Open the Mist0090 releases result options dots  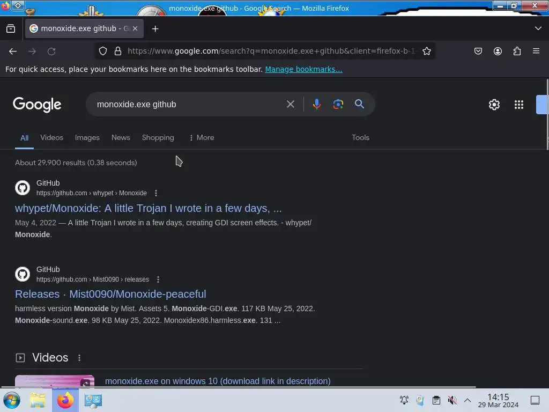tap(158, 279)
